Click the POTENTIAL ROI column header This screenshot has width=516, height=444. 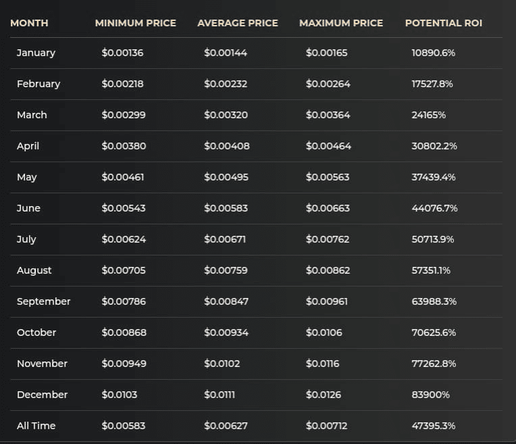pos(443,23)
